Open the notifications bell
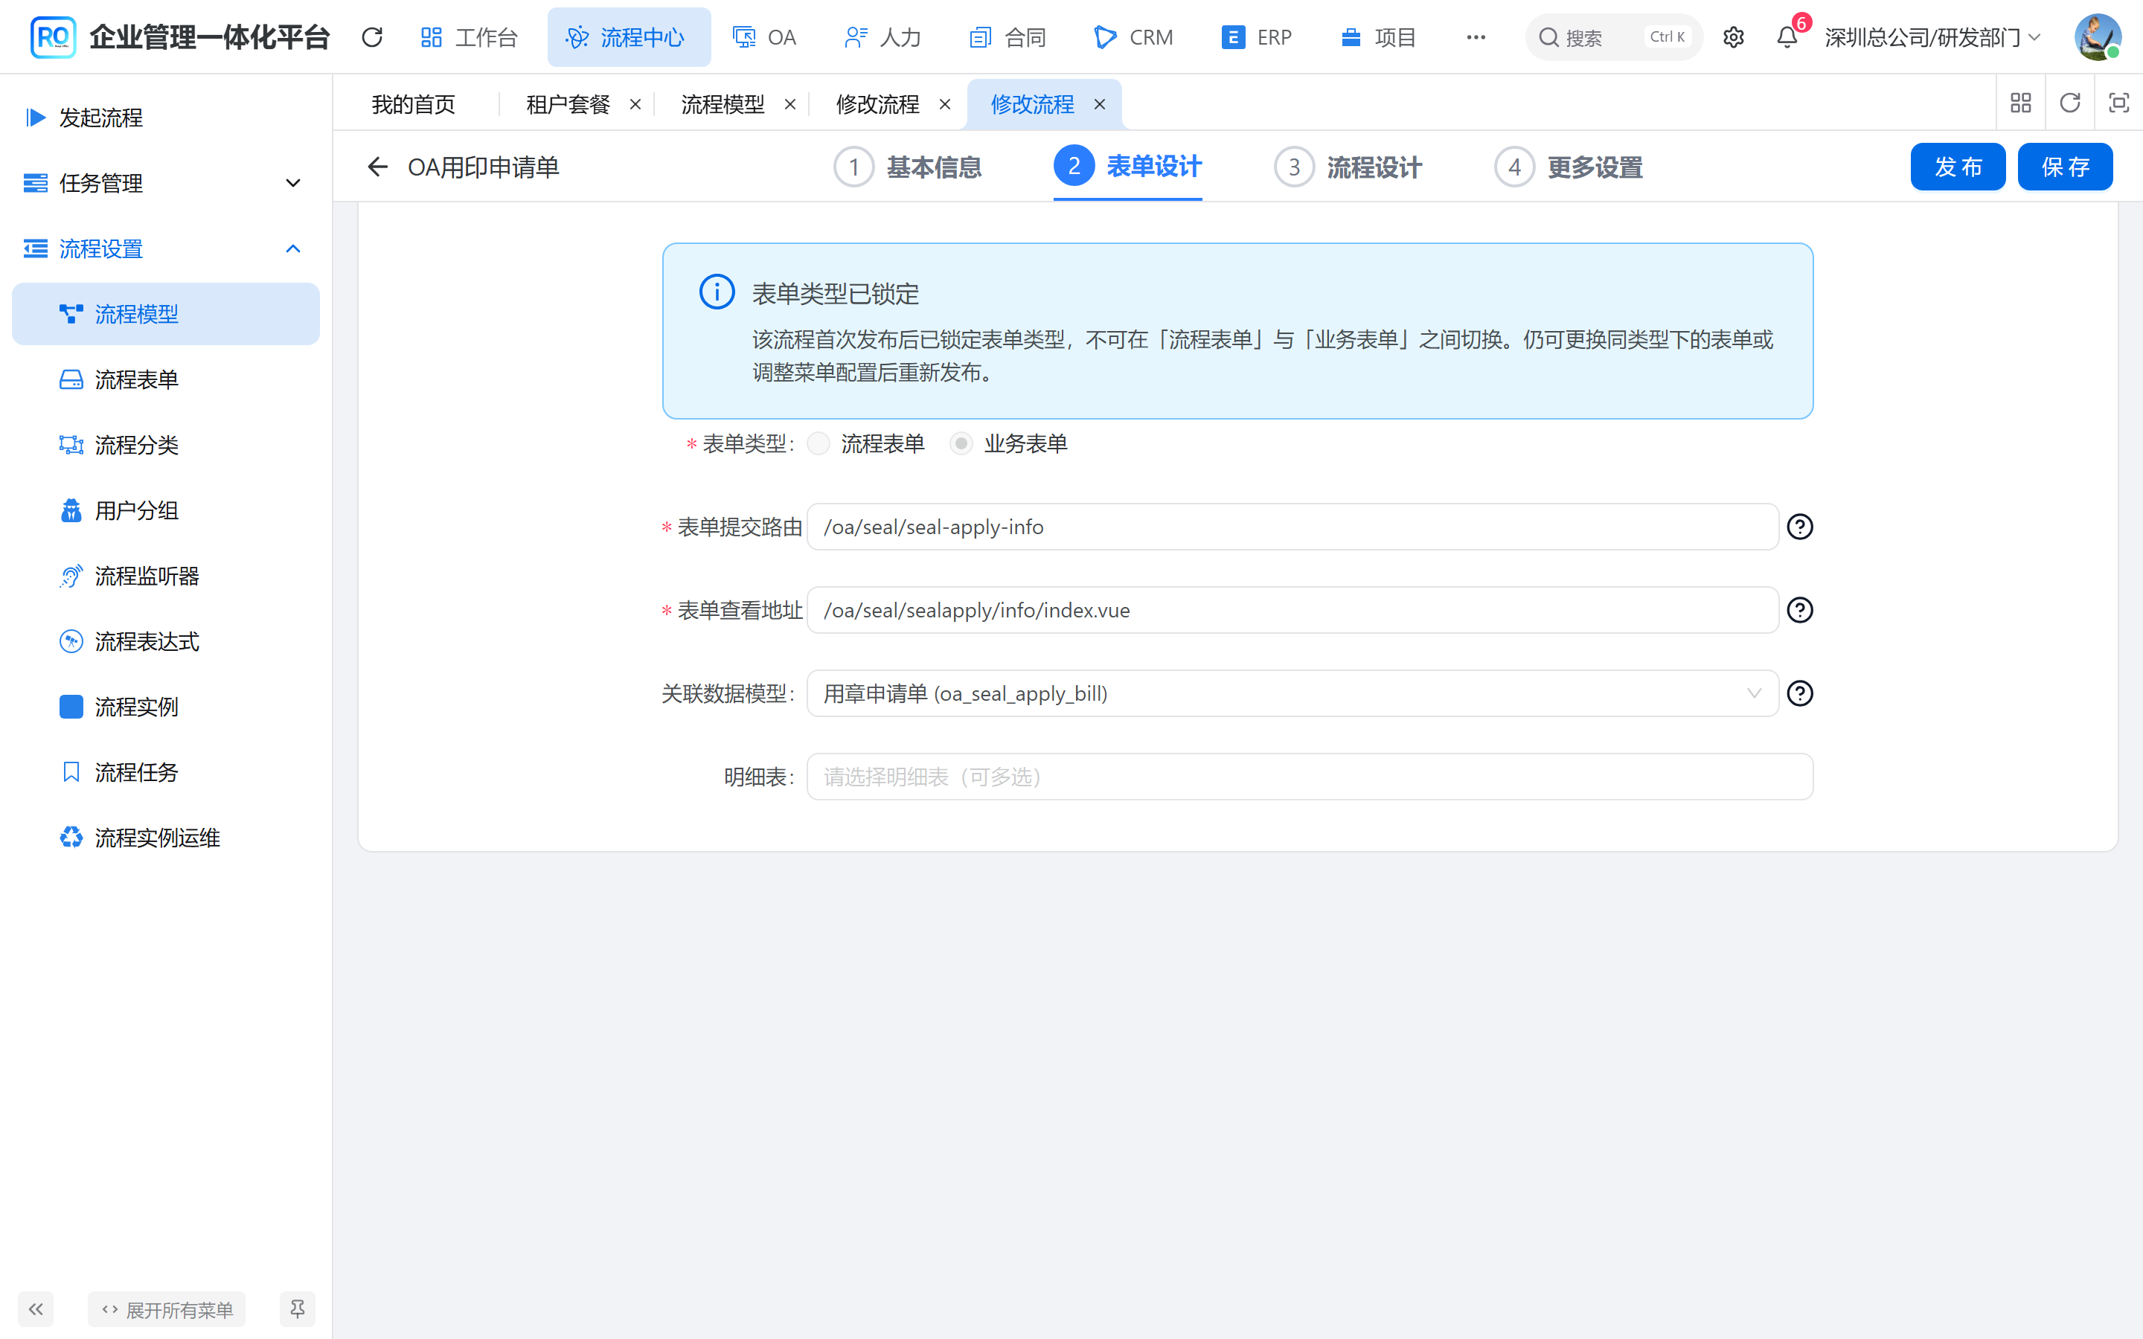Image resolution: width=2143 pixels, height=1339 pixels. point(1787,37)
